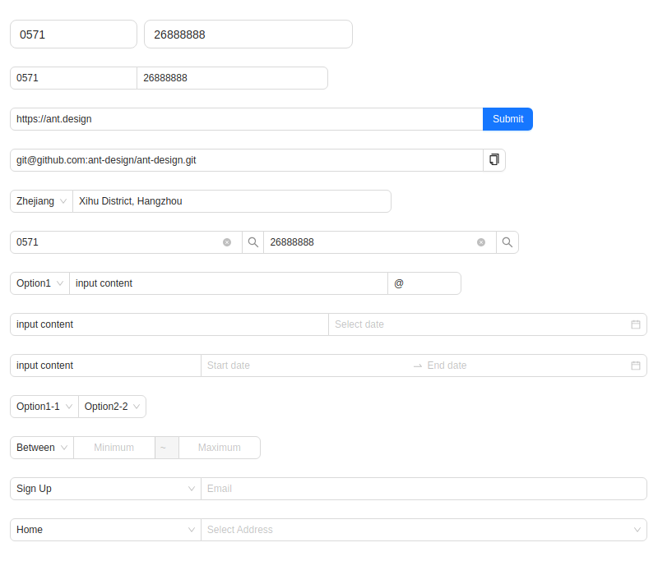Clear the 26888888 phone number field
658x561 pixels.
click(481, 242)
